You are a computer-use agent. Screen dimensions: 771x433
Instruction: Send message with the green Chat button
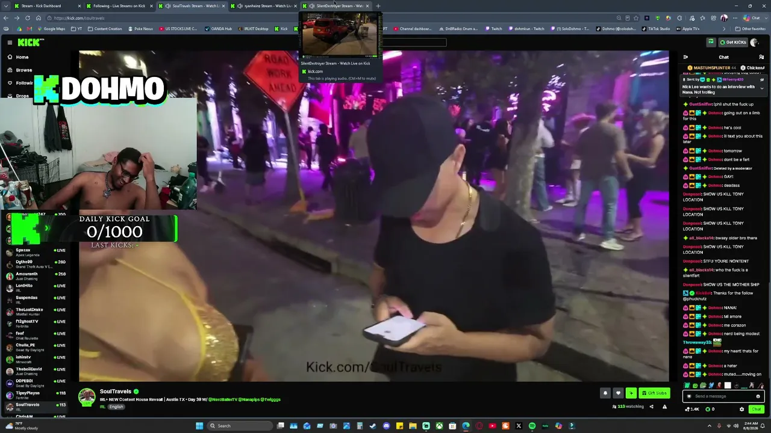tap(756, 409)
